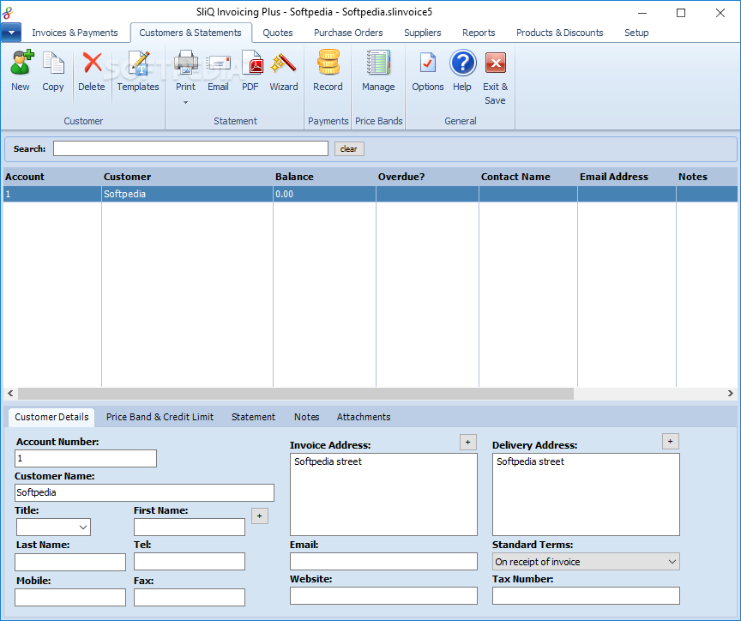741x621 pixels.
Task: Select the Customer Details tab
Action: pos(51,417)
